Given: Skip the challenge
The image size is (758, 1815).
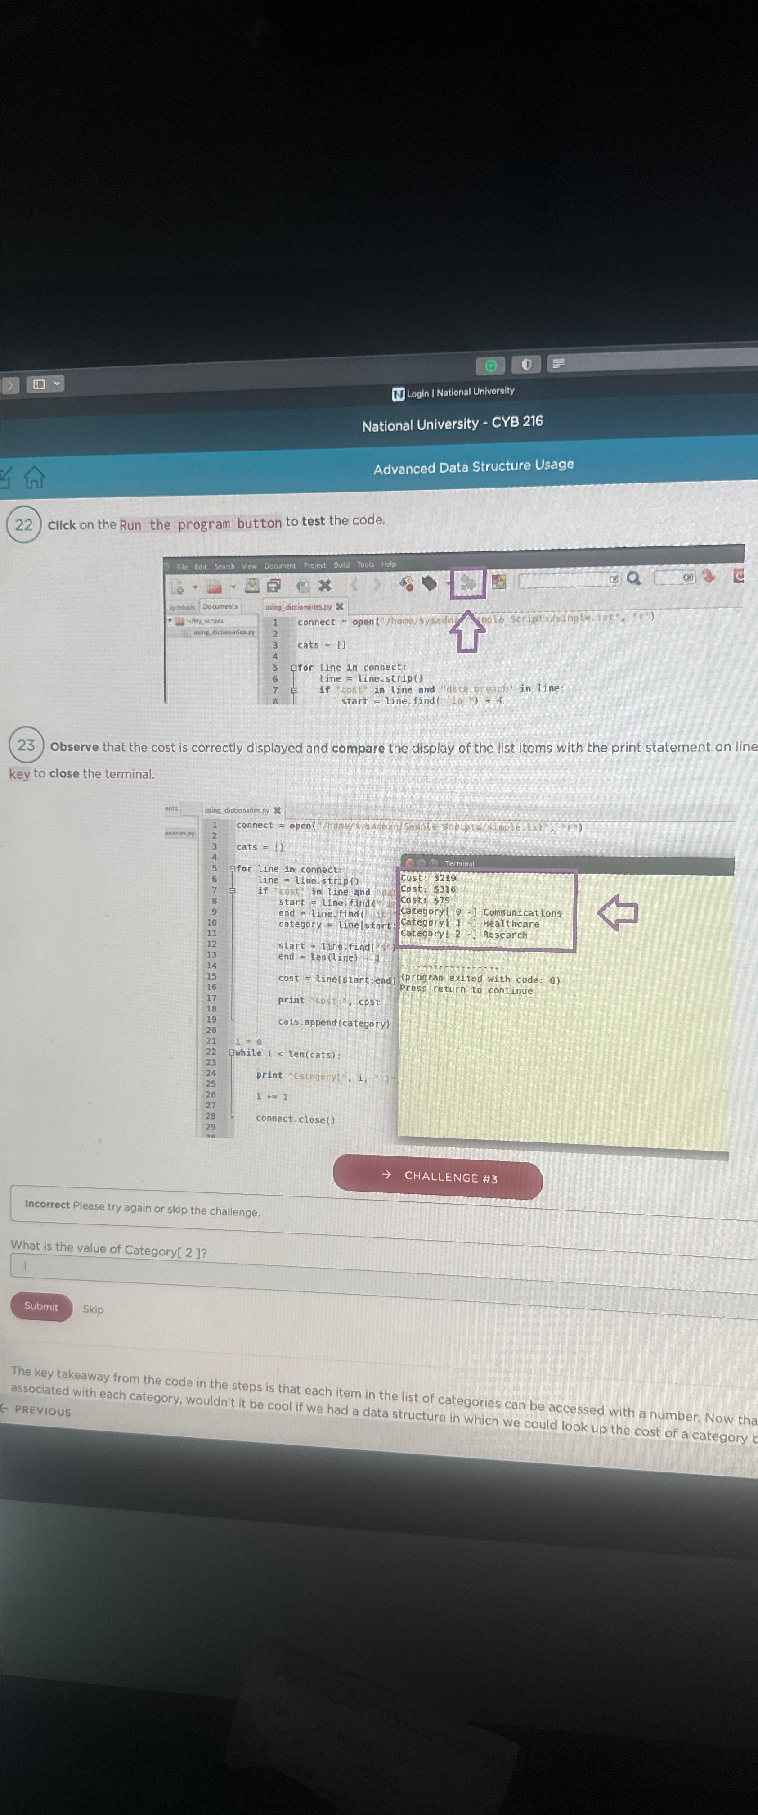Looking at the screenshot, I should tap(93, 1309).
